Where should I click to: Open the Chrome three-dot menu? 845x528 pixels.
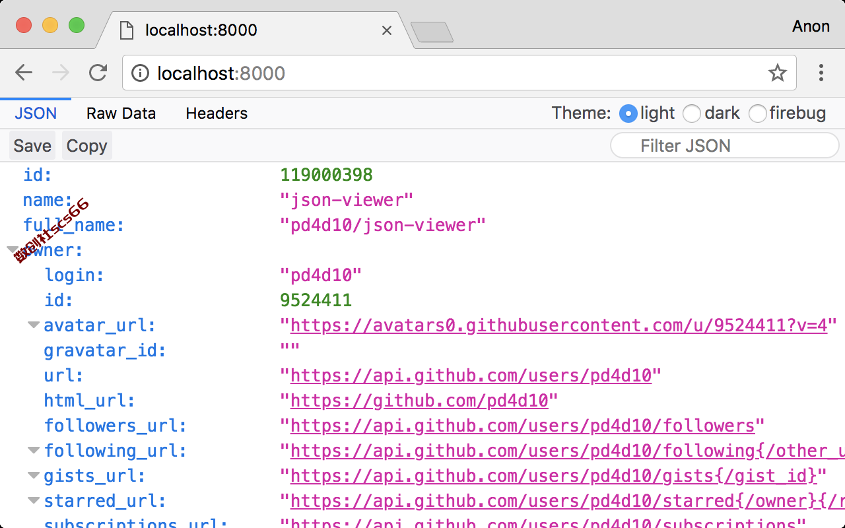point(821,73)
